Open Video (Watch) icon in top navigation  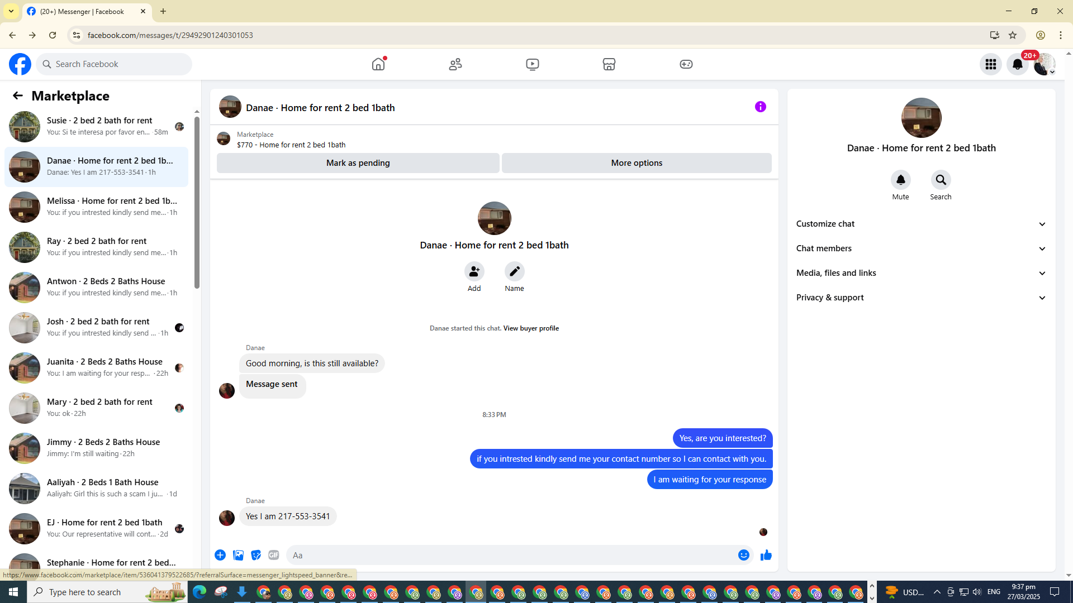[x=533, y=64]
